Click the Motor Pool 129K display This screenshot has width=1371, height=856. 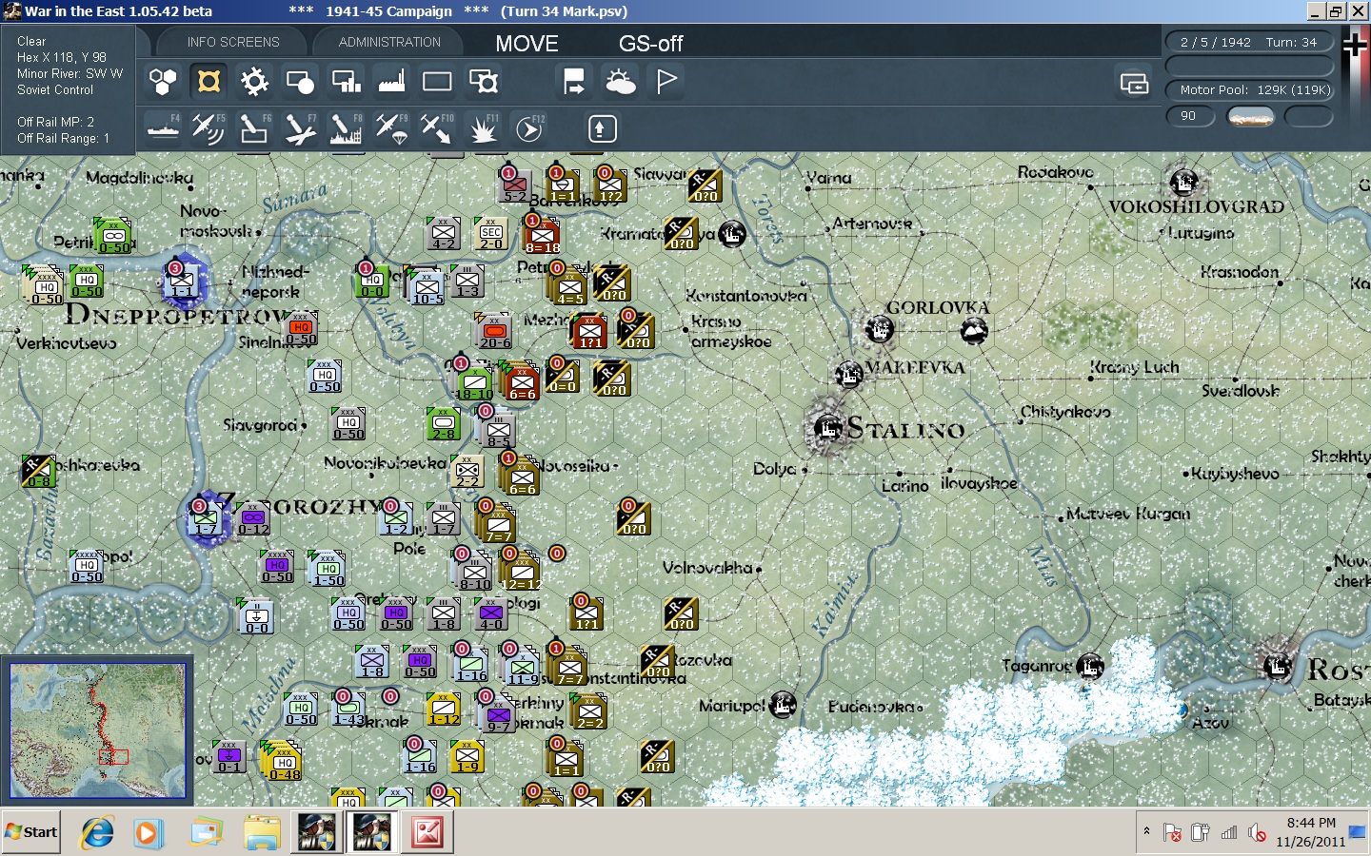(1249, 89)
